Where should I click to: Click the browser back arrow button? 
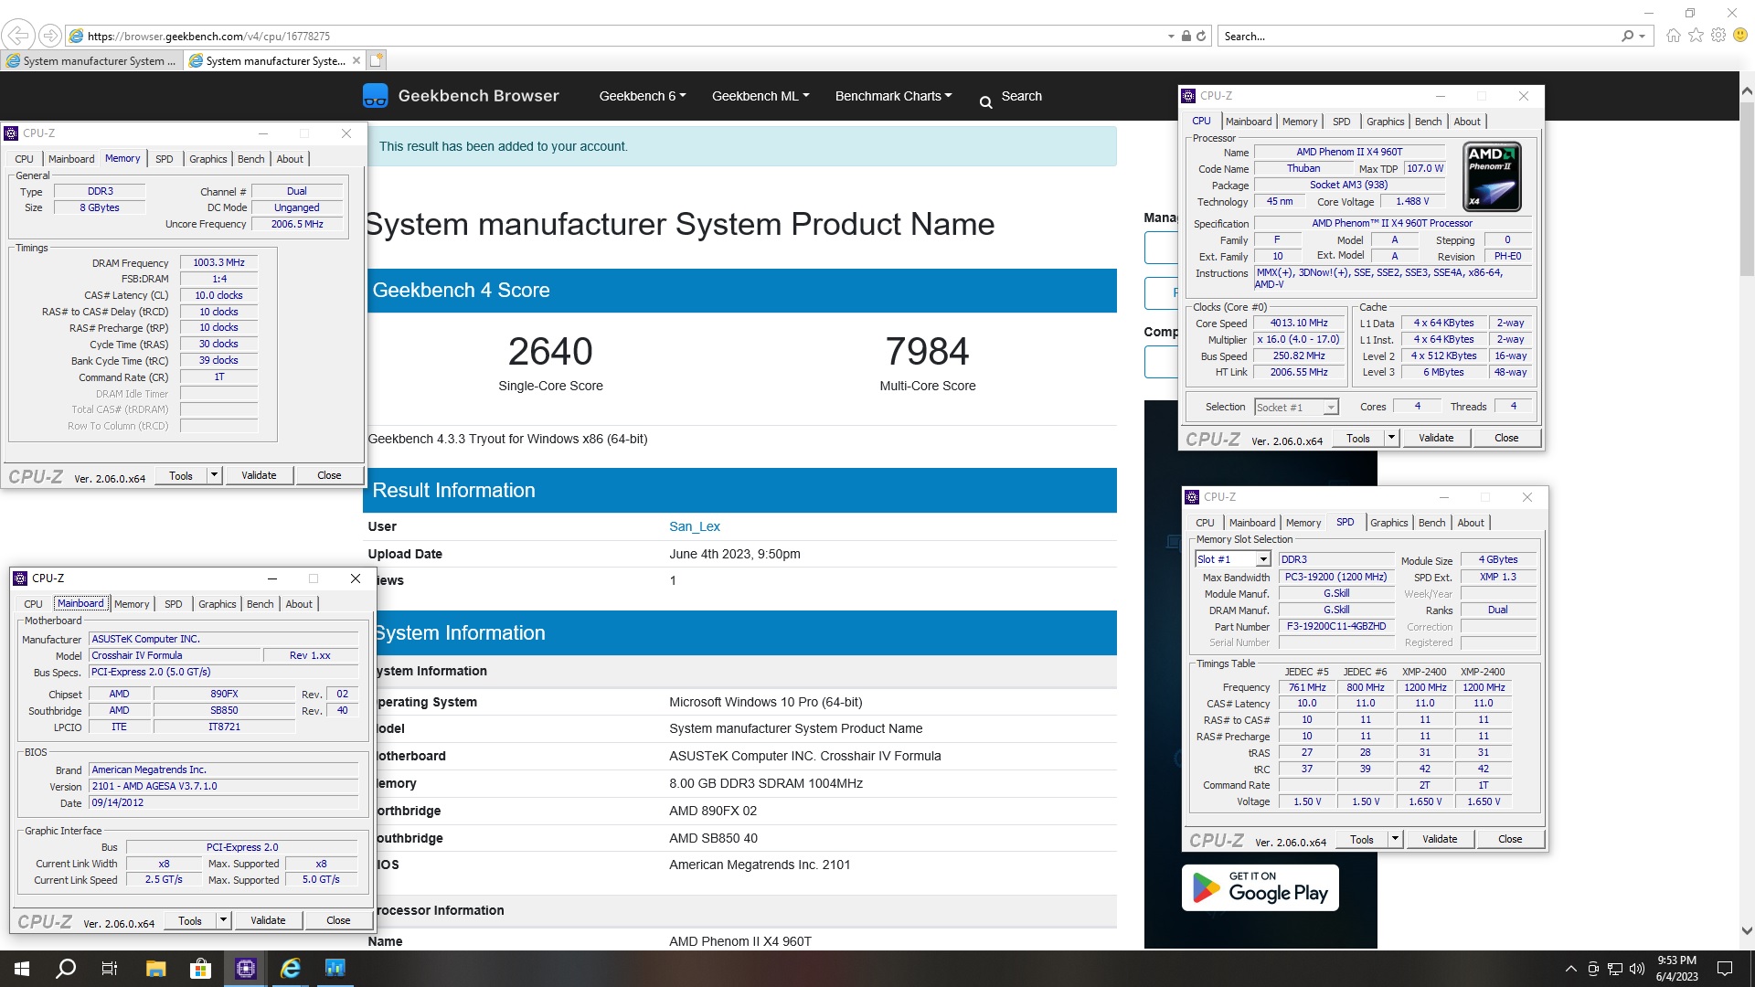click(17, 36)
